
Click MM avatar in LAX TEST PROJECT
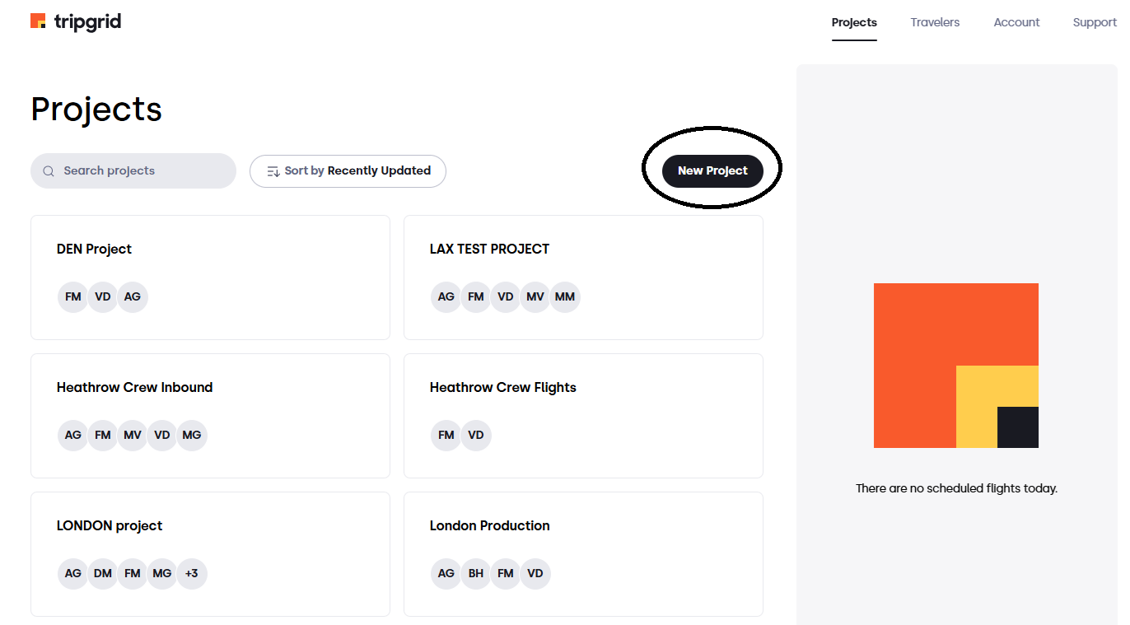coord(565,297)
